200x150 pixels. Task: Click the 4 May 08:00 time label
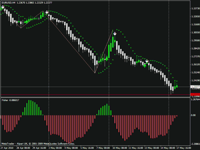71,148
